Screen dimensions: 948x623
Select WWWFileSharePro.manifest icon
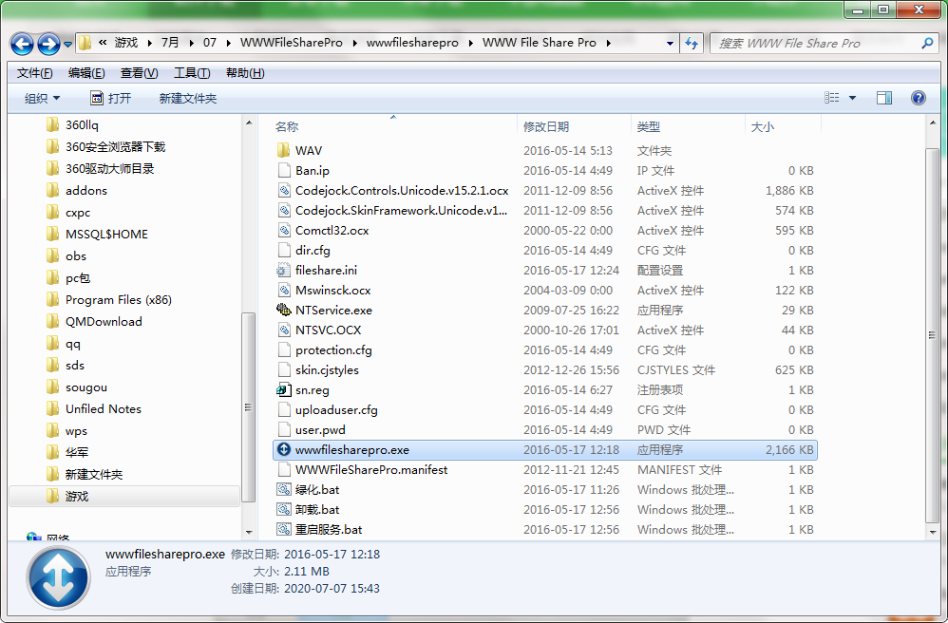tap(284, 469)
